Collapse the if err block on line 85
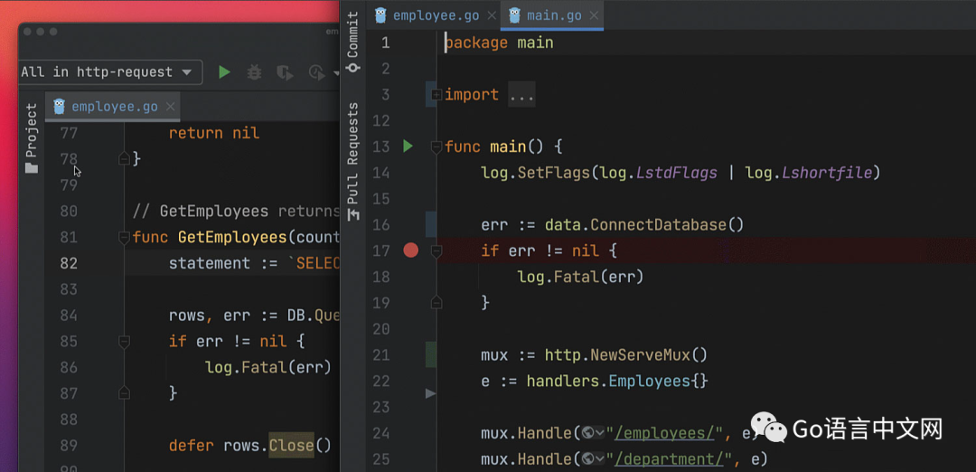 (x=124, y=342)
